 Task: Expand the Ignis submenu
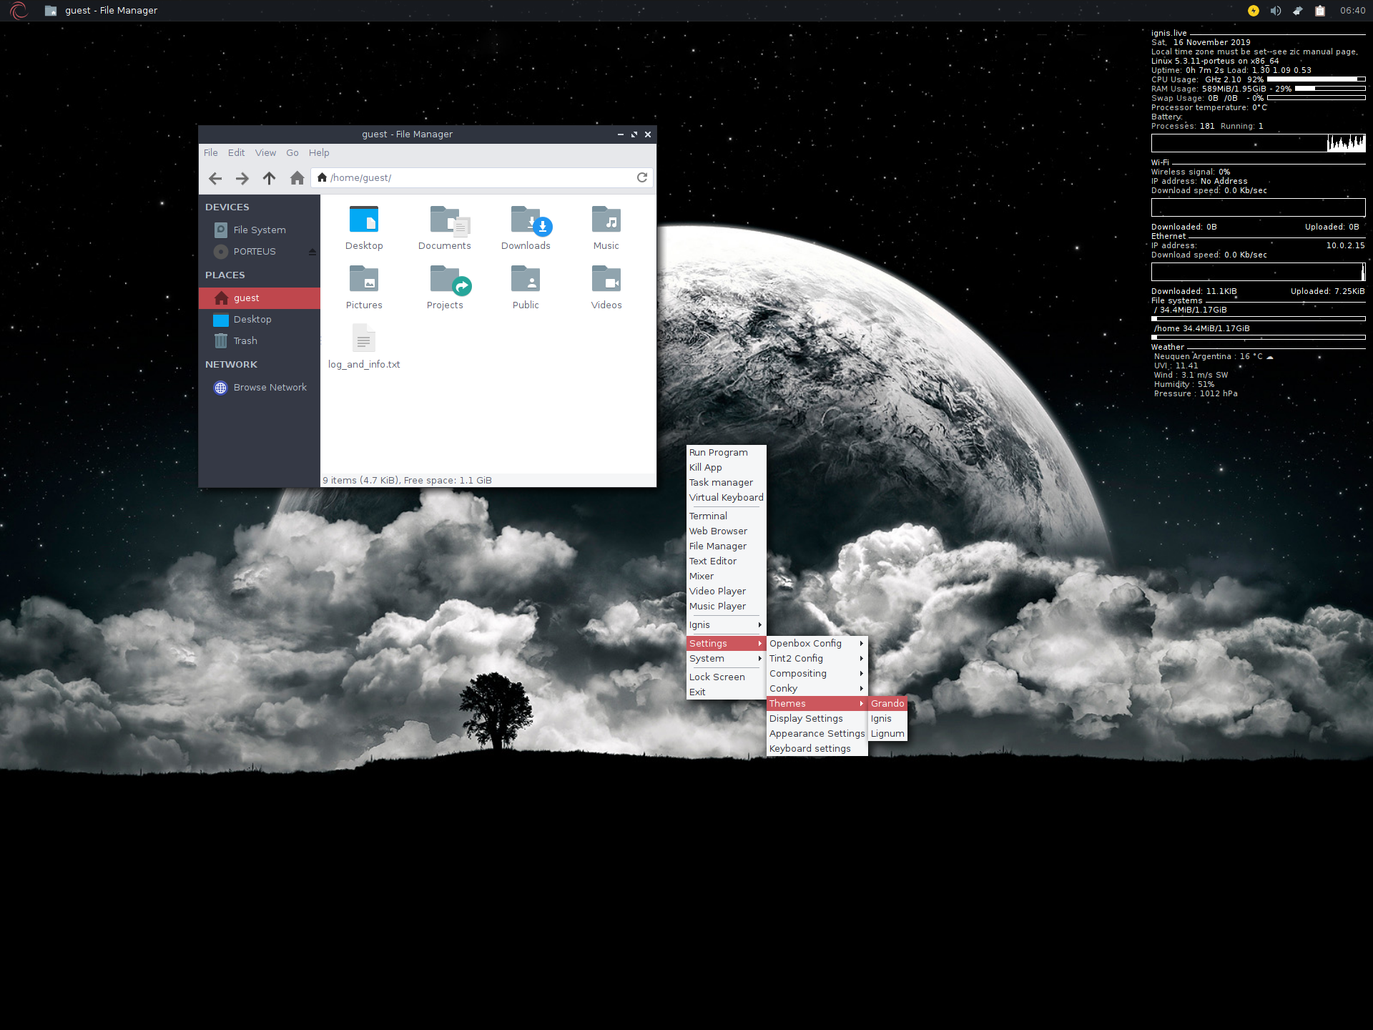pyautogui.click(x=724, y=624)
